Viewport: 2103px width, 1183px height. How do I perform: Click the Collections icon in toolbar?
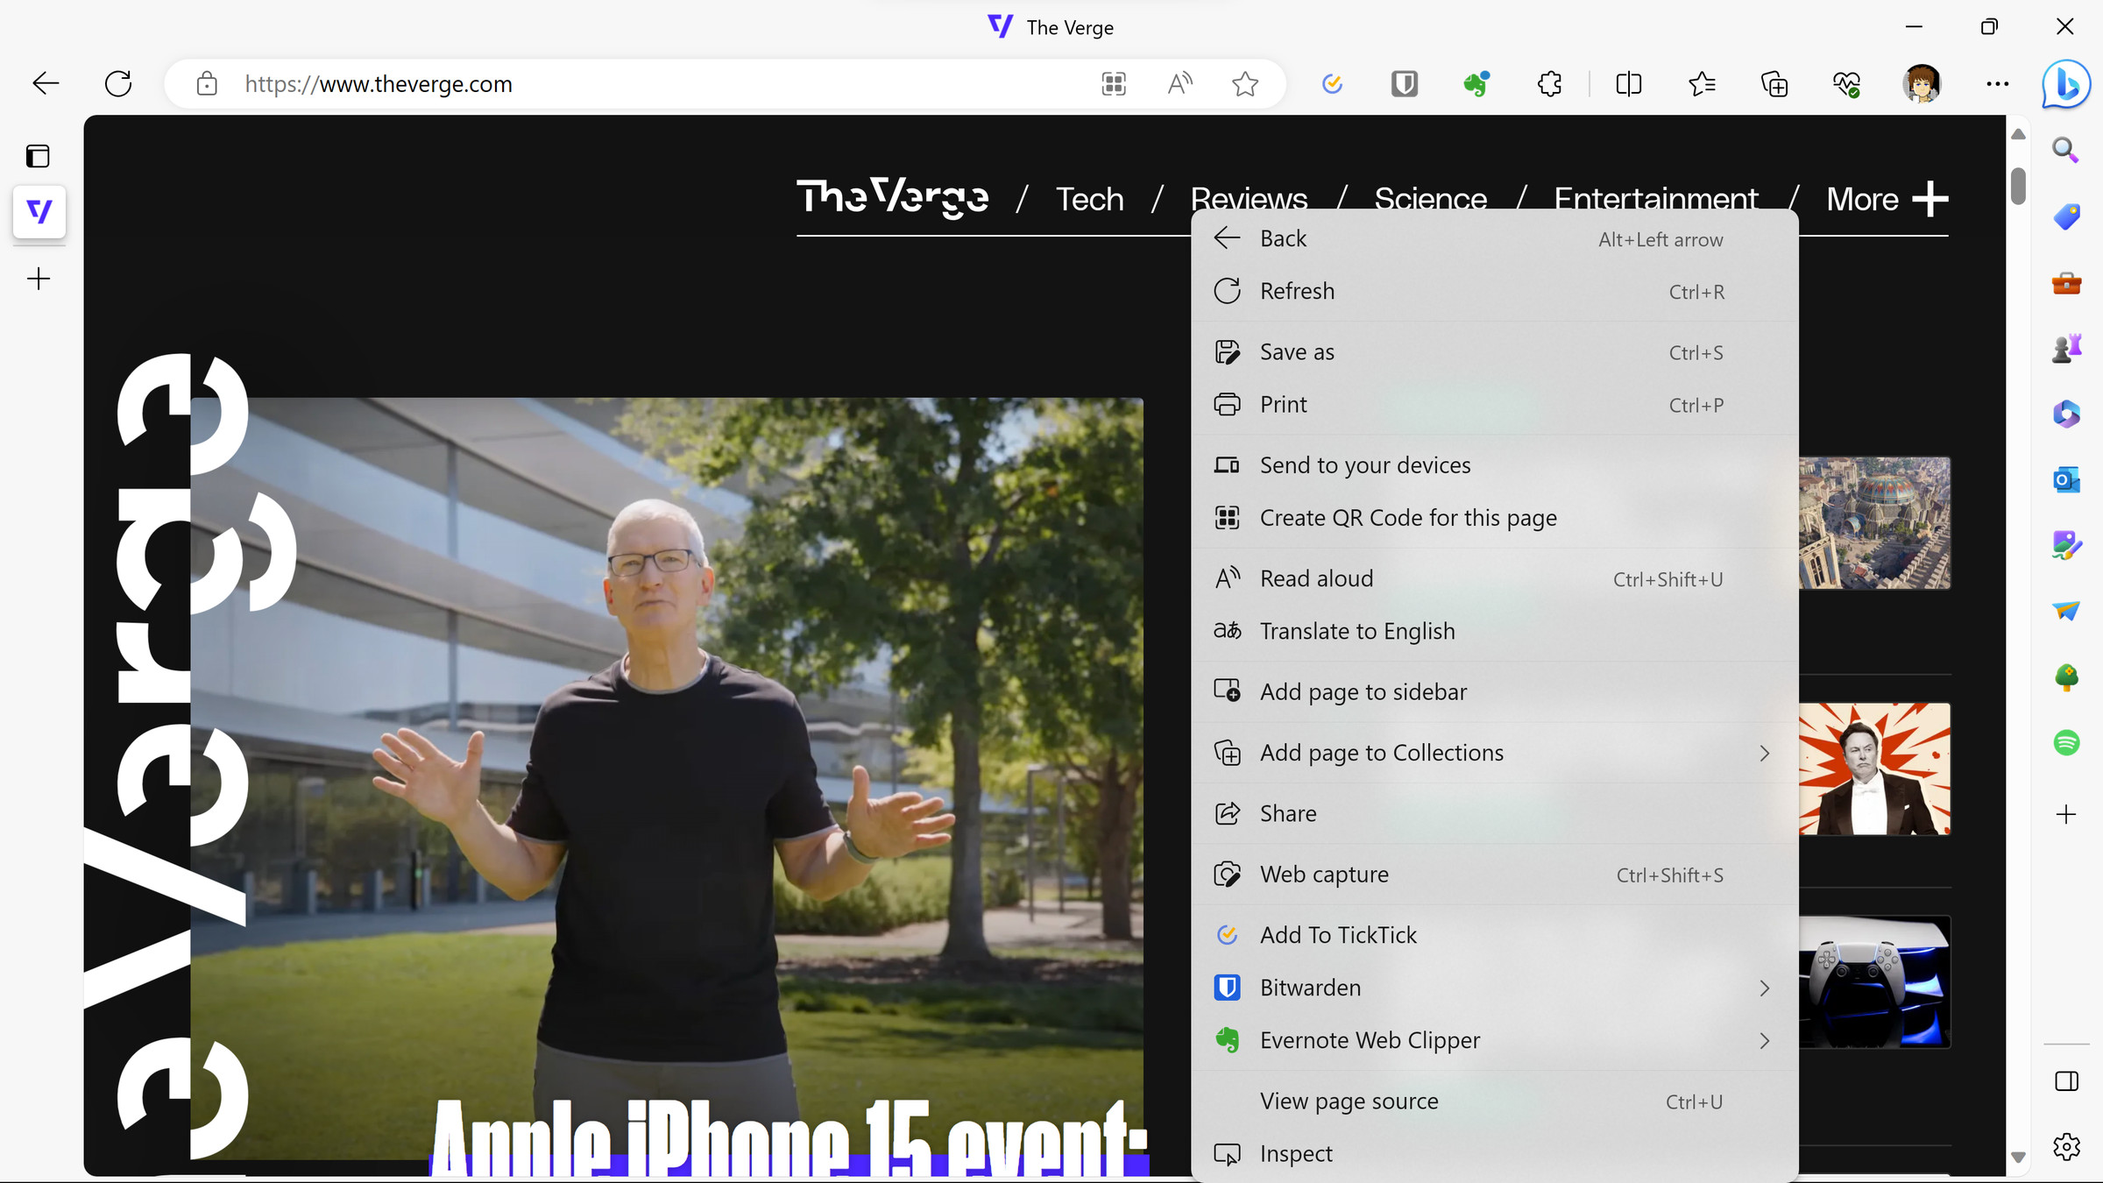pyautogui.click(x=1774, y=84)
